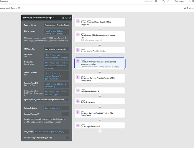This screenshot has height=148, width=194.
Task: Open the API Workflow dropdown
Action: coord(56,49)
